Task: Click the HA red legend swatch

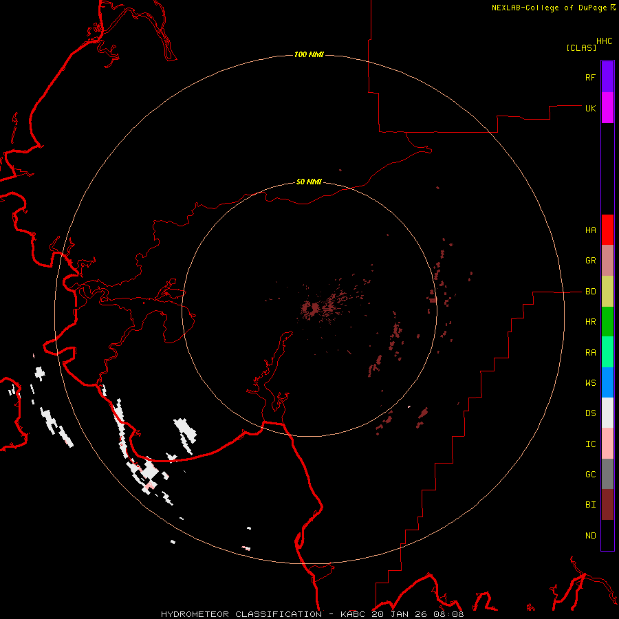Action: click(x=607, y=230)
